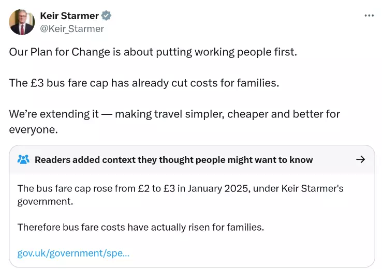The height and width of the screenshot is (269, 382).
Task: Open Keir Starmer's profile picture
Action: pos(22,22)
